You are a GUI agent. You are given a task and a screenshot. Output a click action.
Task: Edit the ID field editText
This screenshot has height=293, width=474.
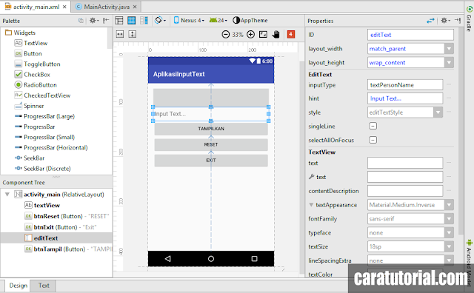pyautogui.click(x=410, y=35)
